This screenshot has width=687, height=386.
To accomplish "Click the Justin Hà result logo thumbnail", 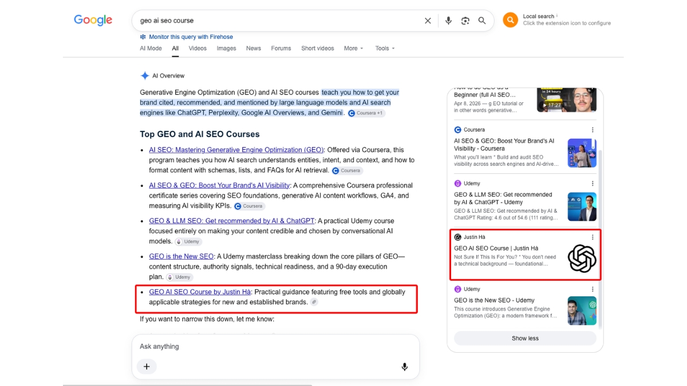I will pos(582,258).
